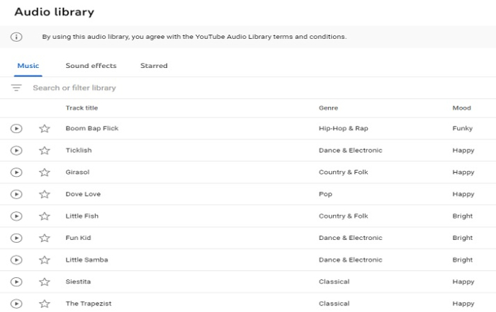
Task: Switch to the Sound effects tab
Action: (x=91, y=66)
